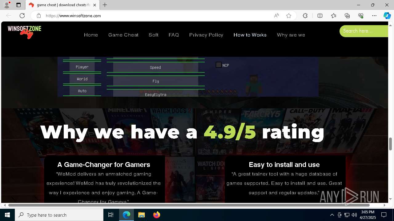This screenshot has width=394, height=221.
Task: Open Browser essentials
Action: (361, 16)
